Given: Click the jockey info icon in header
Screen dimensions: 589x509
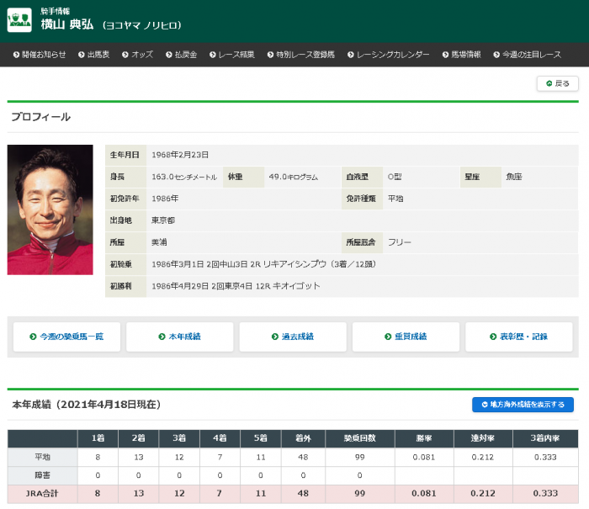Looking at the screenshot, I should pyautogui.click(x=19, y=20).
